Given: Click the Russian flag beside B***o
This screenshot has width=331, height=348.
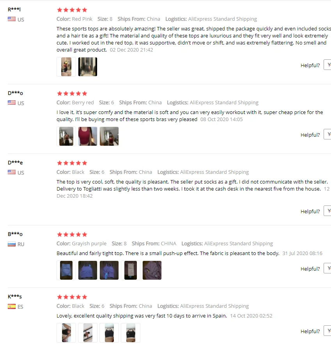Looking at the screenshot, I should 12,244.
